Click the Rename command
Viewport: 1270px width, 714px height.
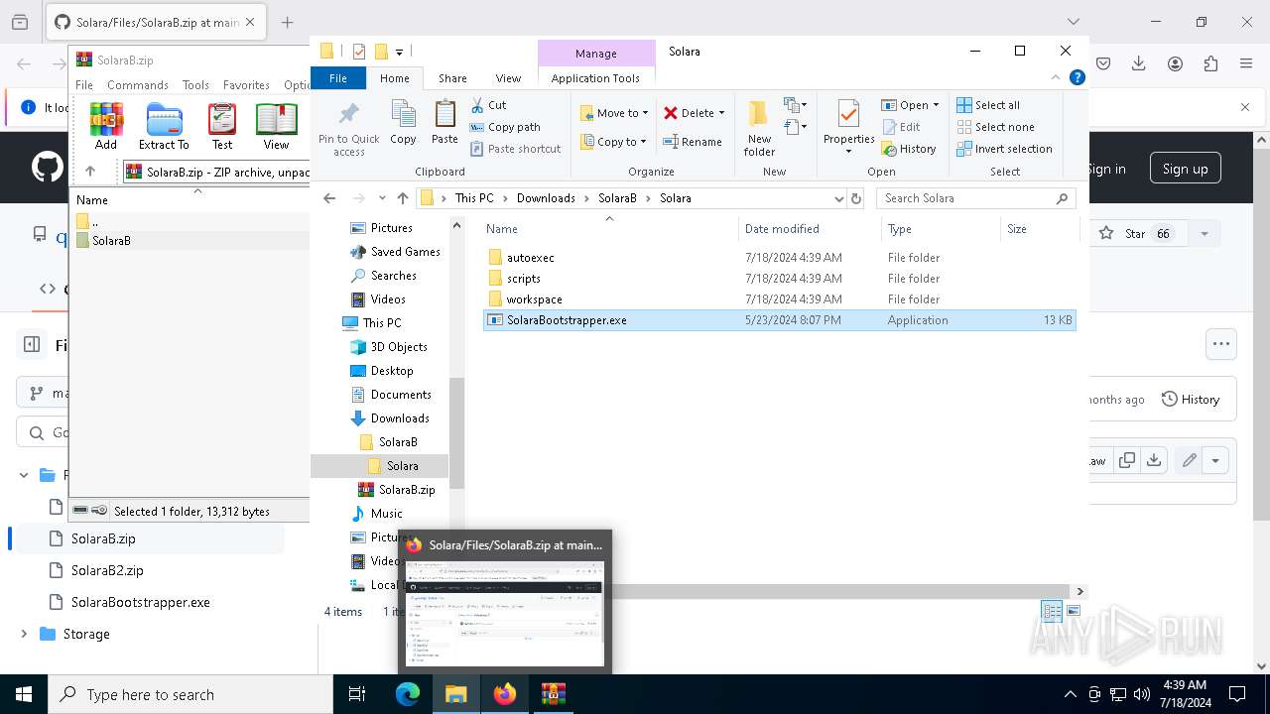point(693,142)
